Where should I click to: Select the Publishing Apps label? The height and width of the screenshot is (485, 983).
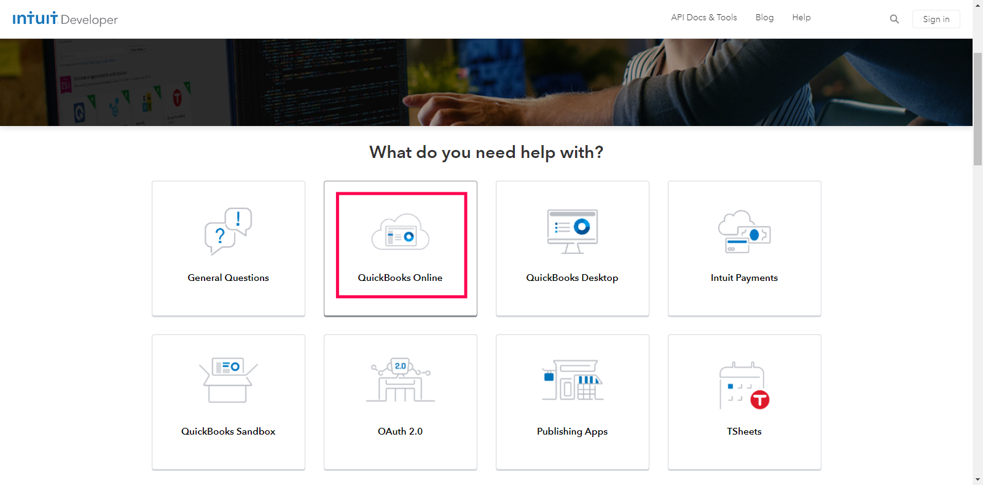click(x=573, y=432)
